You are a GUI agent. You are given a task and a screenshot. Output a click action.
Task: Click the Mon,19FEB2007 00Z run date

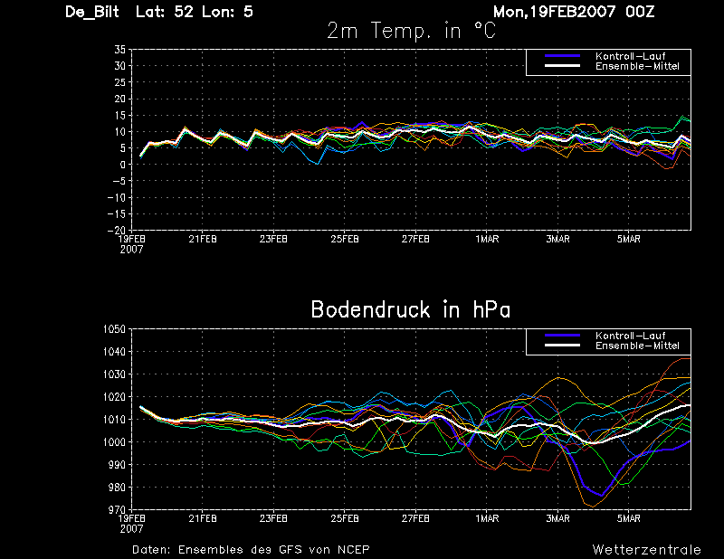pos(574,12)
